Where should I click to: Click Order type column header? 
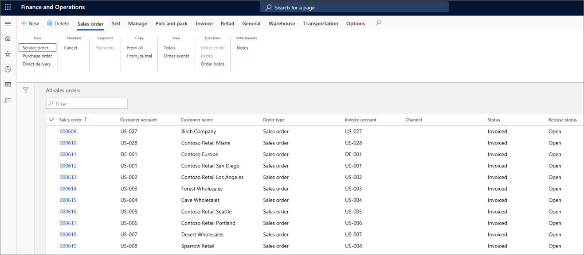(274, 120)
